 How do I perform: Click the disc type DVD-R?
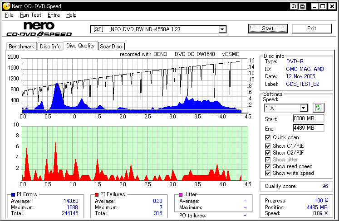pyautogui.click(x=295, y=61)
